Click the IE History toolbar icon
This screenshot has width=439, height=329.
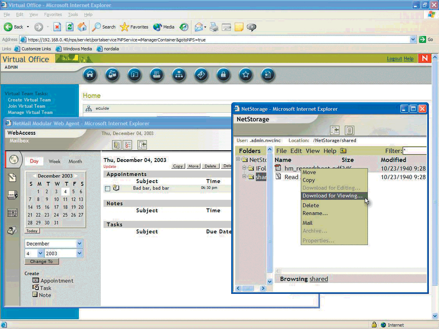pos(184,27)
